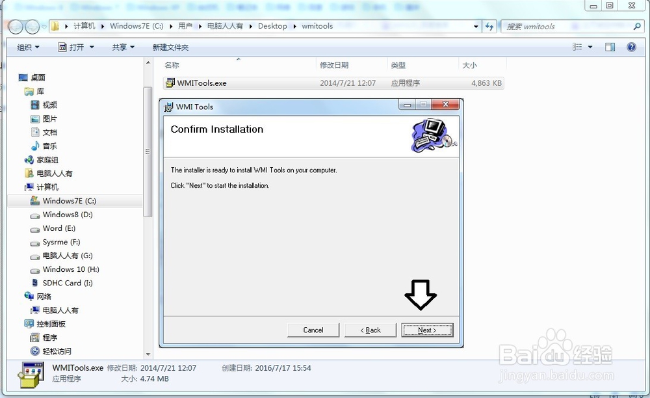Close the WMI Tools installer dialog
The width and height of the screenshot is (650, 398).
pyautogui.click(x=446, y=105)
